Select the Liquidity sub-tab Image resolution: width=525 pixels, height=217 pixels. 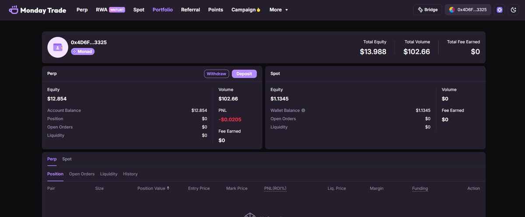pyautogui.click(x=109, y=174)
